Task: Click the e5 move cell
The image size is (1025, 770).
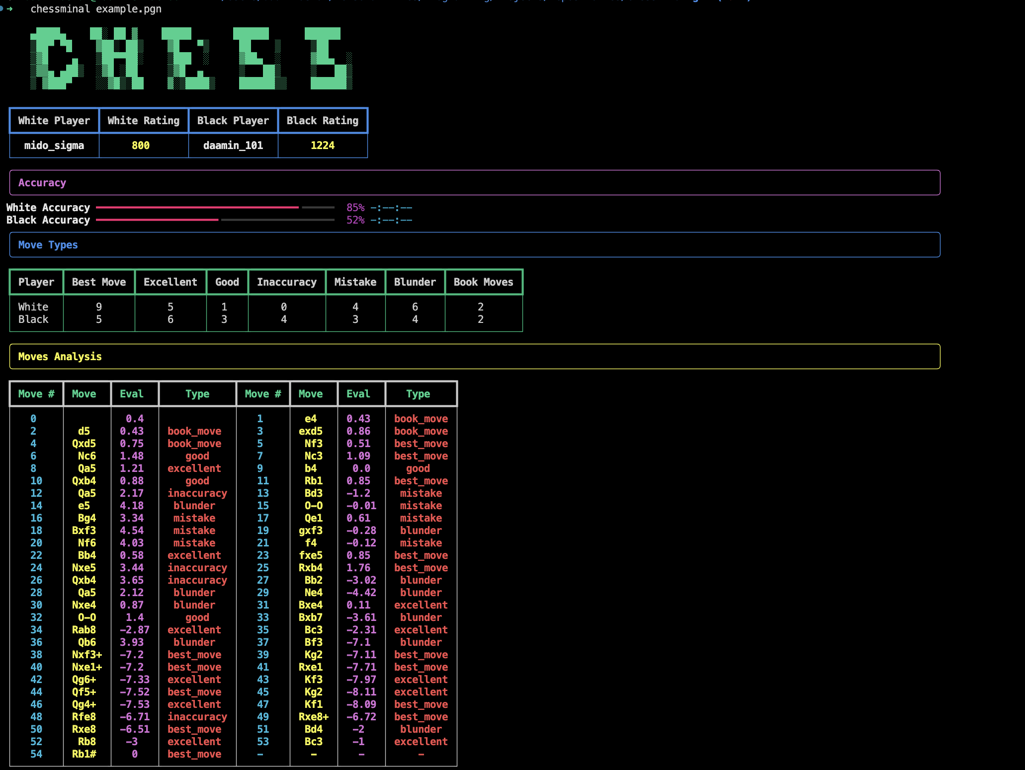Action: [x=84, y=506]
